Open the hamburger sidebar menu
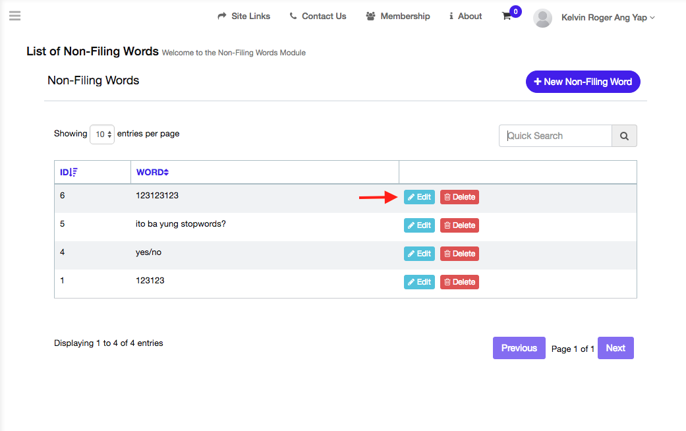Screen dimensions: 686x431 14,16
